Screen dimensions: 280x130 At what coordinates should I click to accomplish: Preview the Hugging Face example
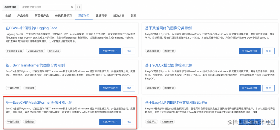coord(129,51)
